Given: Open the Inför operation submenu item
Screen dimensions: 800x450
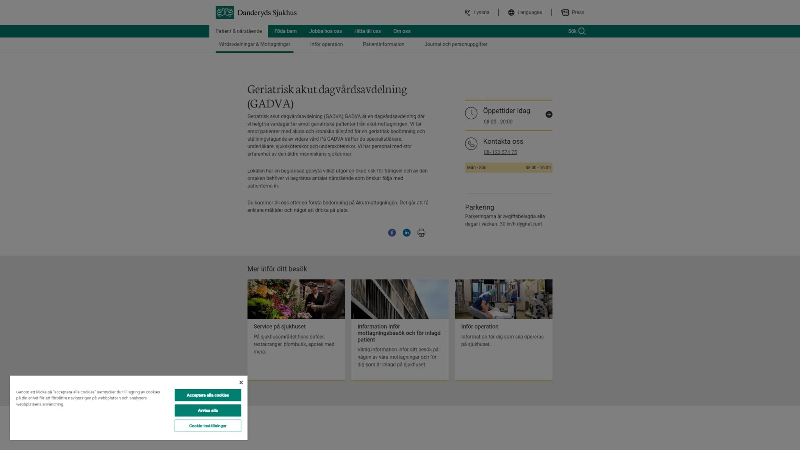Looking at the screenshot, I should point(327,45).
